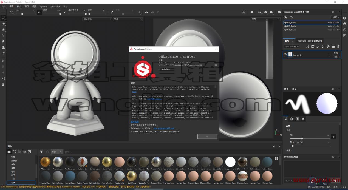Open the 默认镜头 camera dropdown
Image resolution: width=348 pixels, height=190 pixels.
(x=97, y=19)
